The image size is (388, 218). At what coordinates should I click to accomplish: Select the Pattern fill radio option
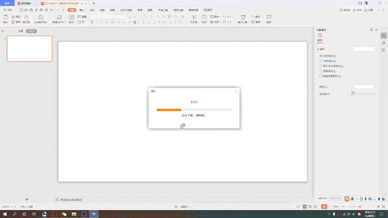321,71
